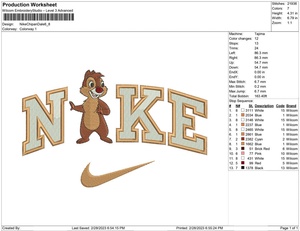Click the orange swatch beside 2034 Blue
The width and height of the screenshot is (300, 231).
click(243, 115)
